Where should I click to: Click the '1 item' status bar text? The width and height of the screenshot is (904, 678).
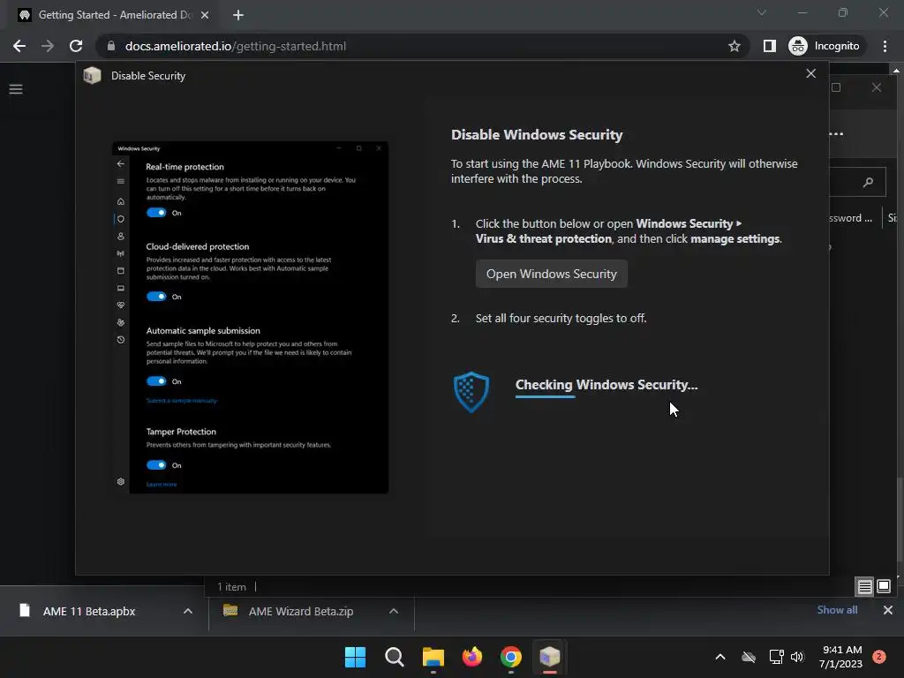231,587
